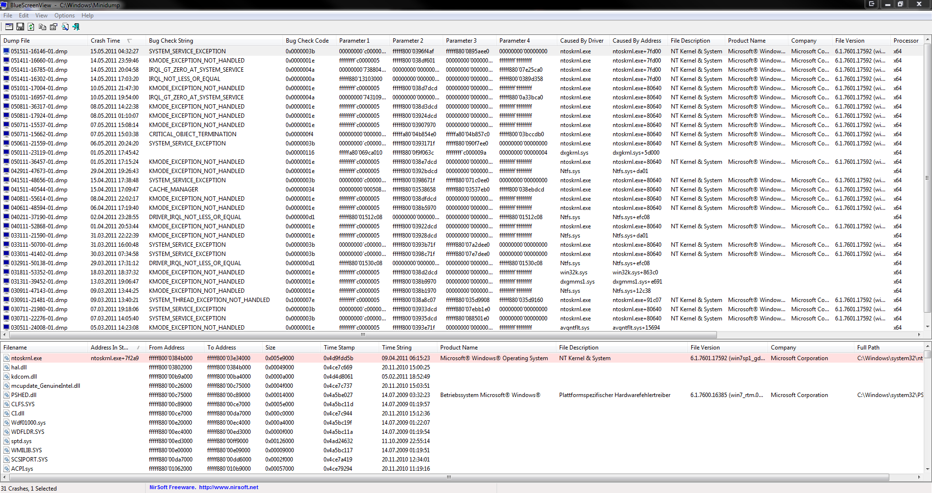Sort lower pane by Filename header

pyautogui.click(x=44, y=348)
